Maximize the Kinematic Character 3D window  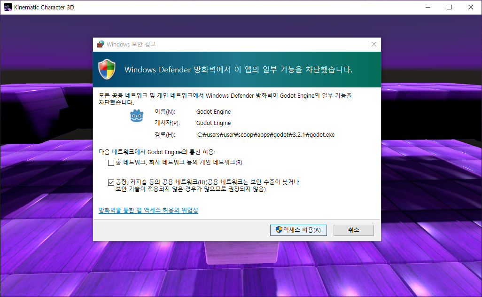click(x=449, y=7)
